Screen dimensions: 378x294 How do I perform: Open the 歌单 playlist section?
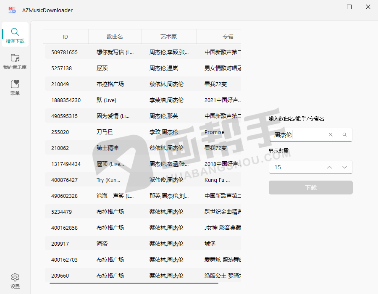coord(15,87)
